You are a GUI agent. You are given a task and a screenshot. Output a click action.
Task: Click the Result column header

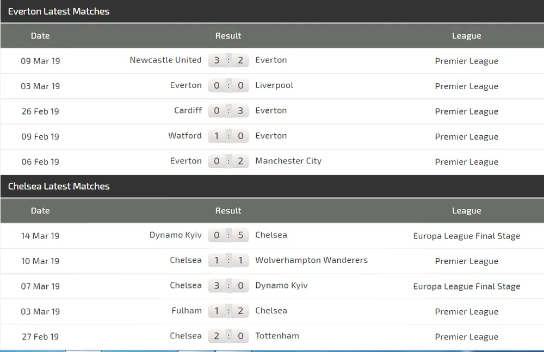click(228, 36)
